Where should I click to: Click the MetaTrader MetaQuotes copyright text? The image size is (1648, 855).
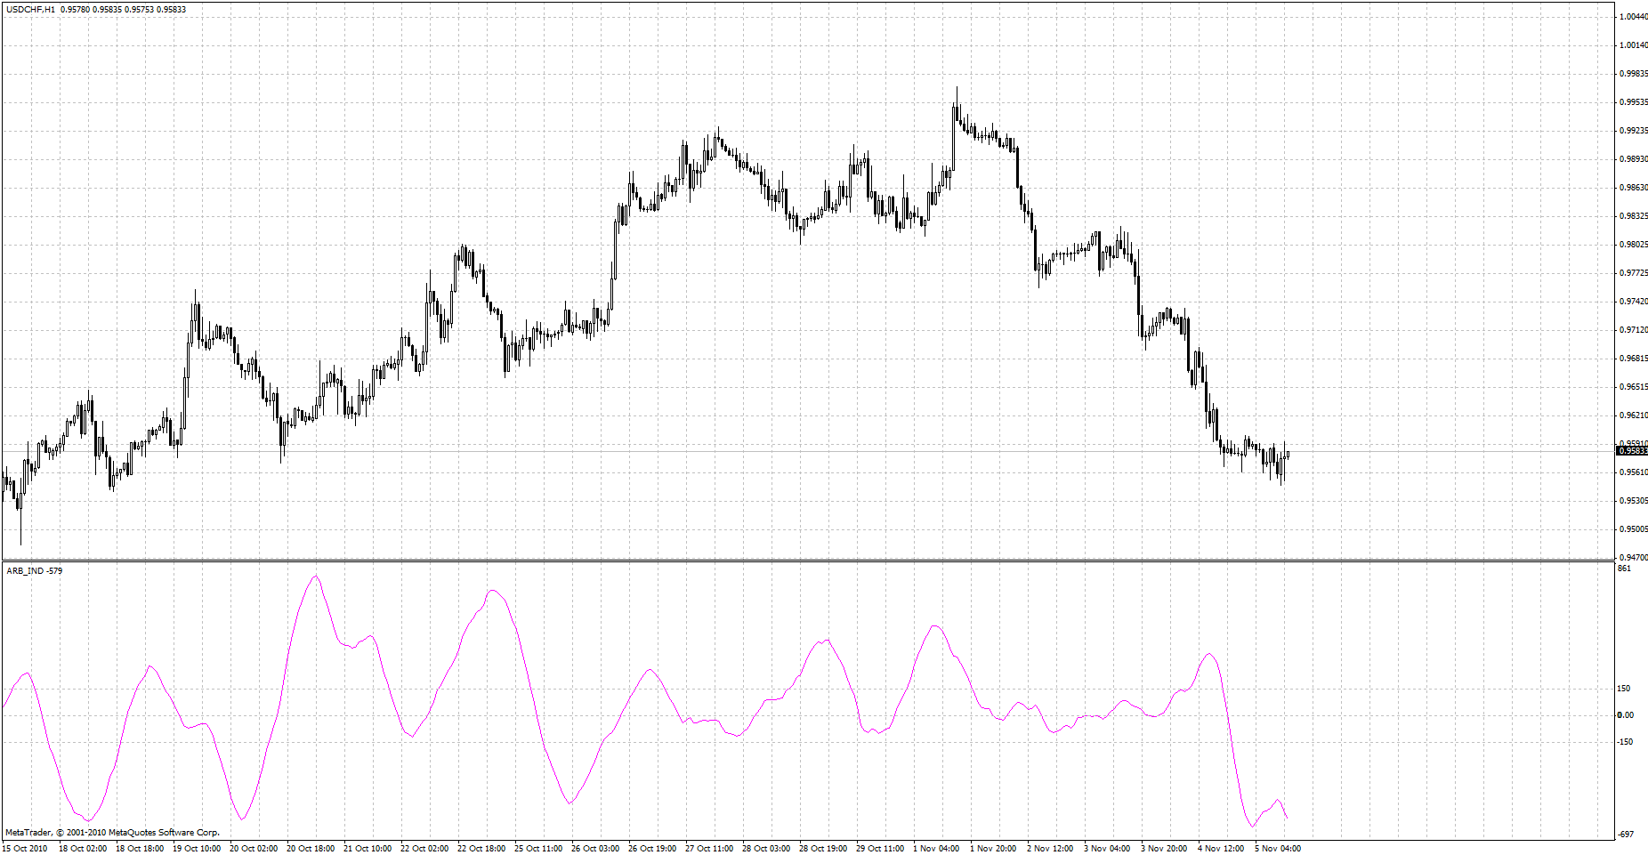(112, 833)
